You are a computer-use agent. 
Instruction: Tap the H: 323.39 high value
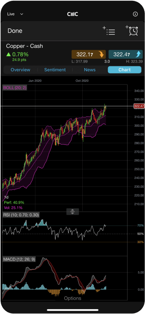point(135,61)
